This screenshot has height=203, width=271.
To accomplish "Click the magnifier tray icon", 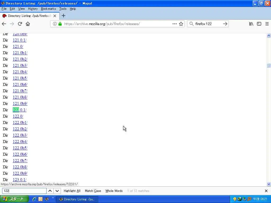I will [x=249, y=199].
